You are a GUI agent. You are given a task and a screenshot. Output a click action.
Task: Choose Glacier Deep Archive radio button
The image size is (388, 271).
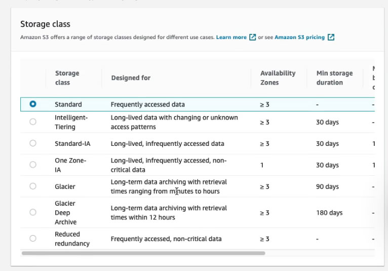tap(33, 213)
